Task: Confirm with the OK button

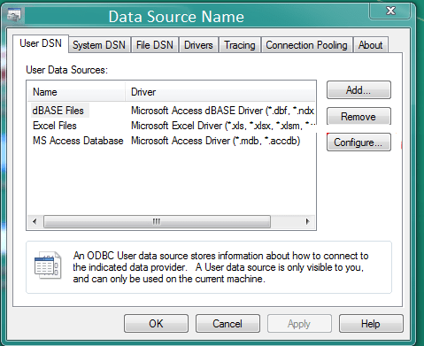Action: 156,324
